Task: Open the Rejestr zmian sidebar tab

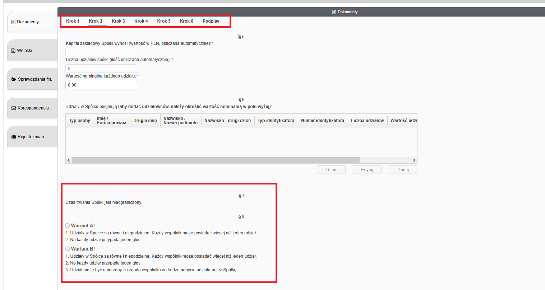Action: pos(33,136)
